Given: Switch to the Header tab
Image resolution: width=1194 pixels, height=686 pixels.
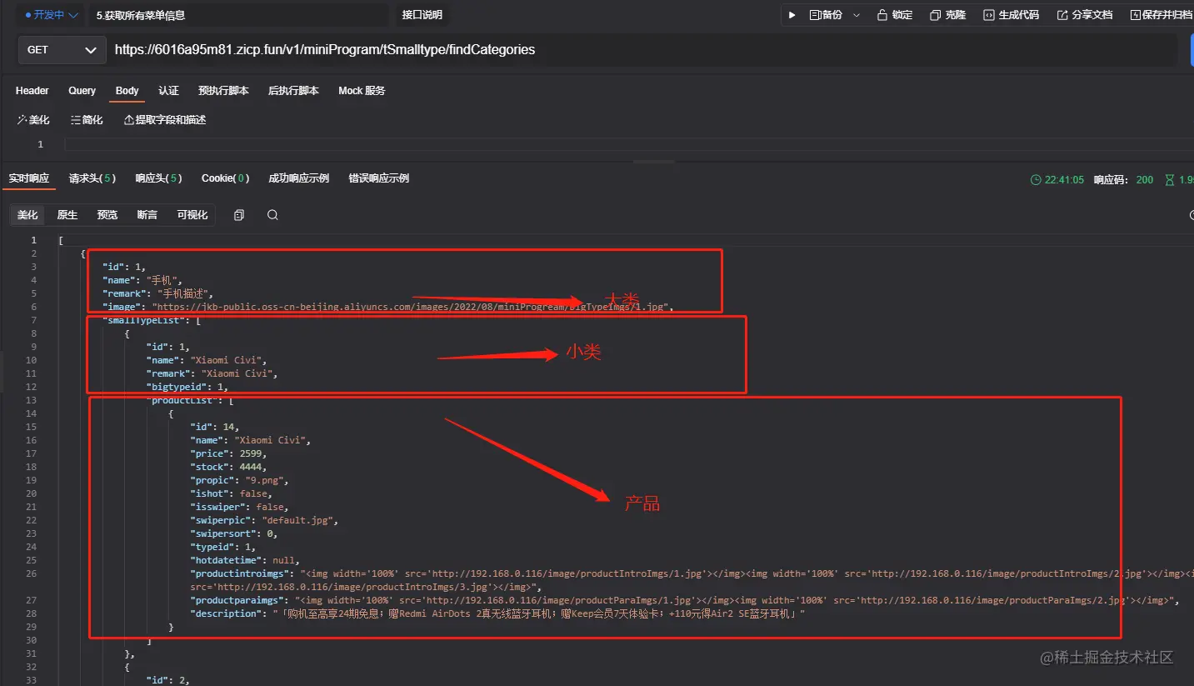Looking at the screenshot, I should pos(32,91).
